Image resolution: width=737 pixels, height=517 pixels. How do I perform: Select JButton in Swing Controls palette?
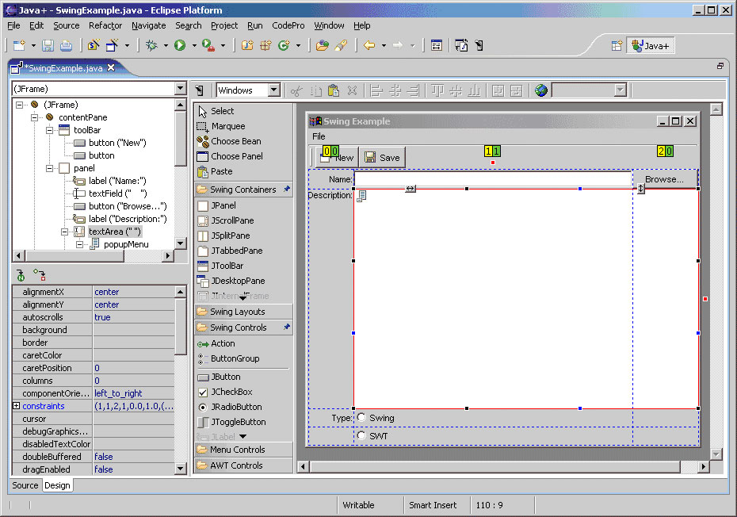point(219,377)
